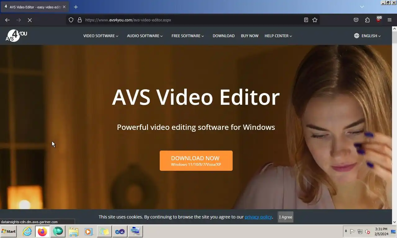Open the DOWNLOAD page link
This screenshot has width=397, height=238.
point(224,36)
